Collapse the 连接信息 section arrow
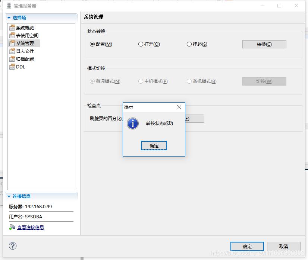308x260 pixels. click(9, 196)
